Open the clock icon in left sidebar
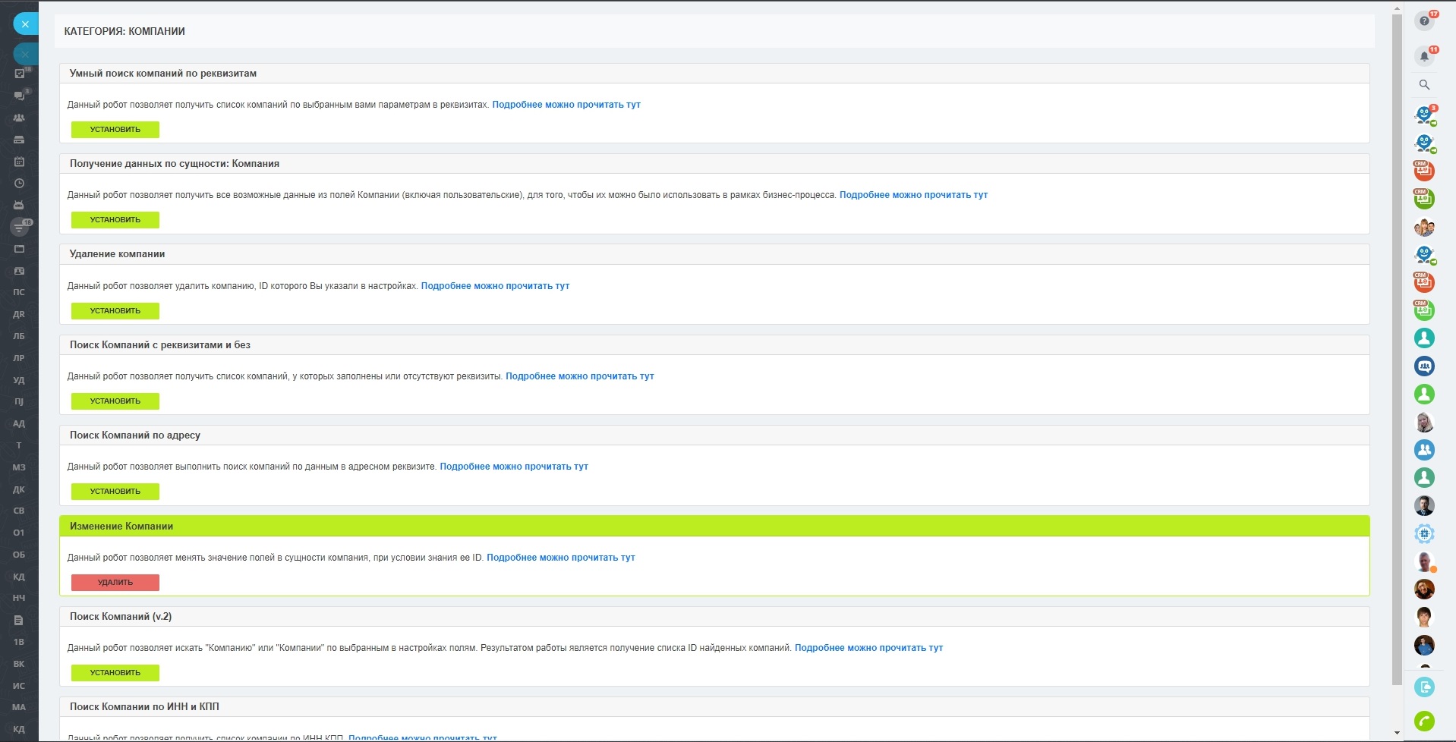Screen dimensions: 1456x742 coord(20,184)
